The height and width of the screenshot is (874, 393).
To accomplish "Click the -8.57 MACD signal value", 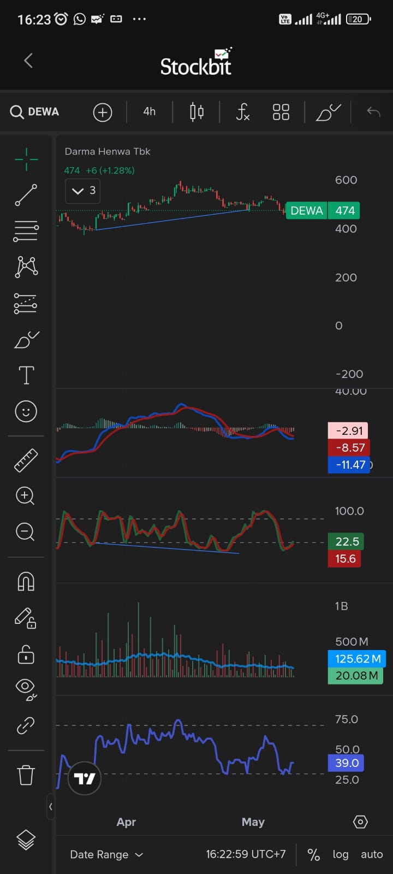I will point(349,448).
